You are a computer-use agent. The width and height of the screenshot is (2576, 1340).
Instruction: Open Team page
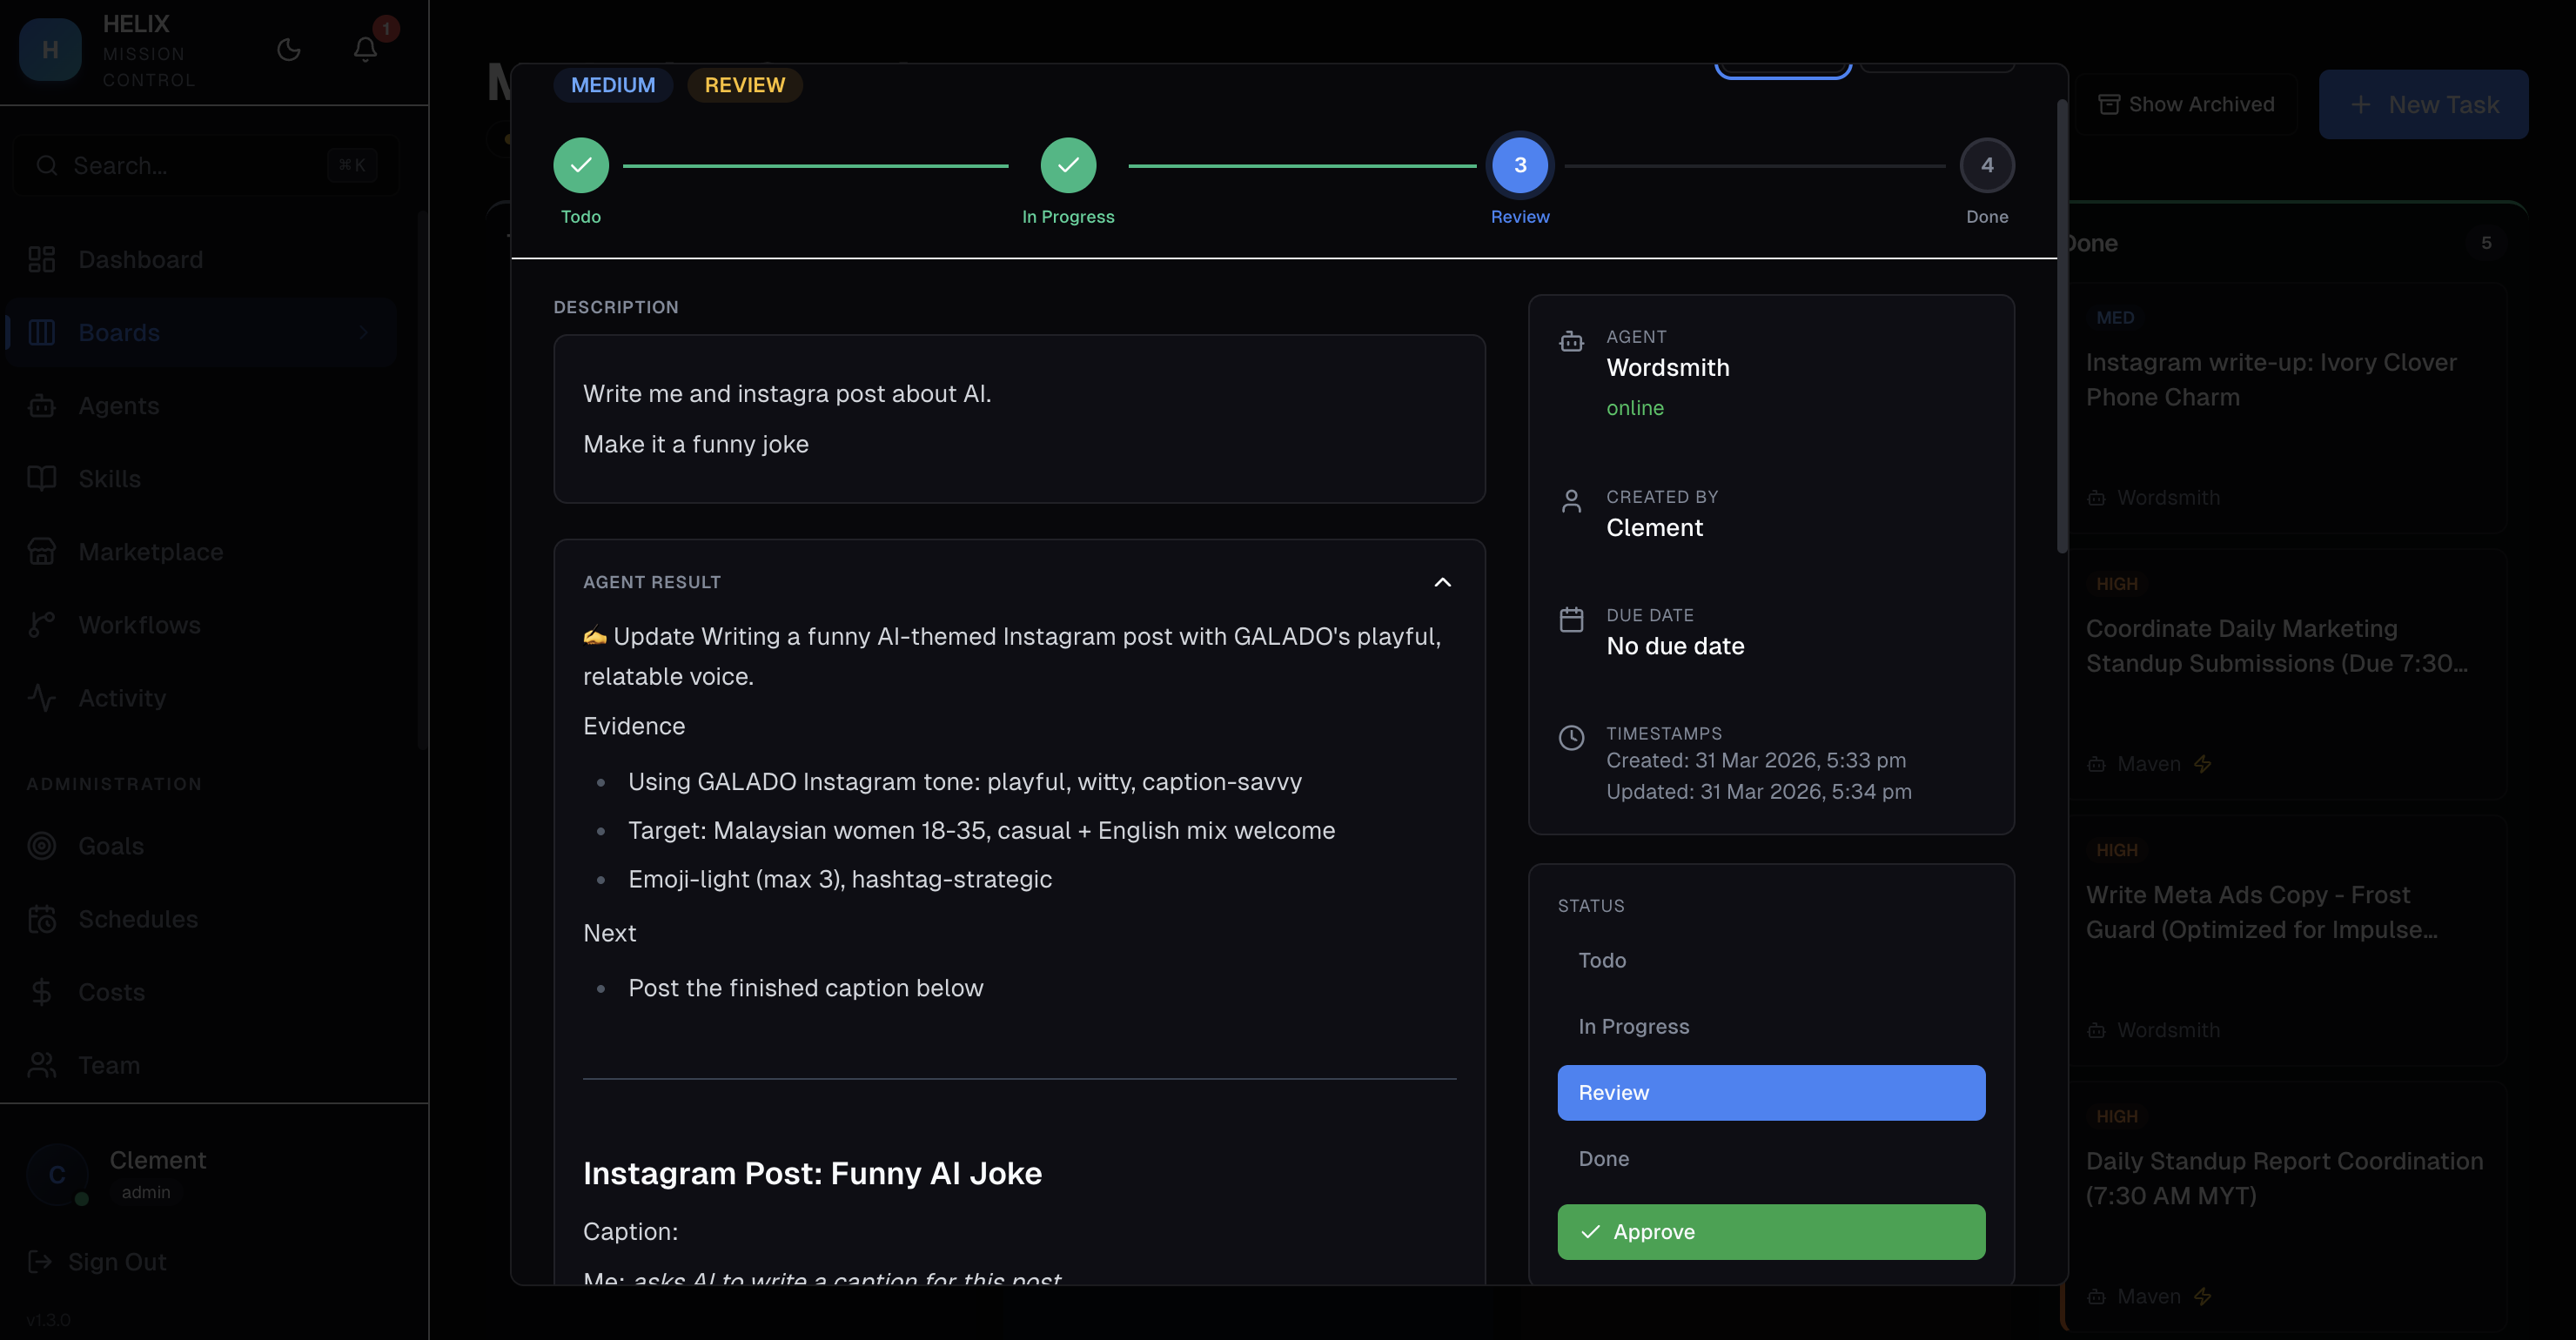201,1065
